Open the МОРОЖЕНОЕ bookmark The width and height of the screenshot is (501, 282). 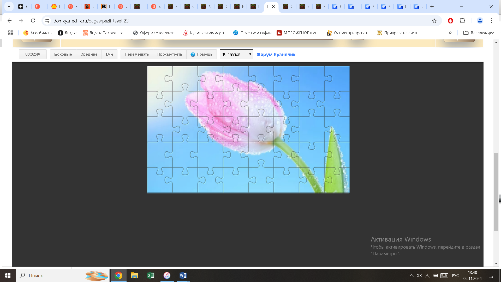(299, 33)
